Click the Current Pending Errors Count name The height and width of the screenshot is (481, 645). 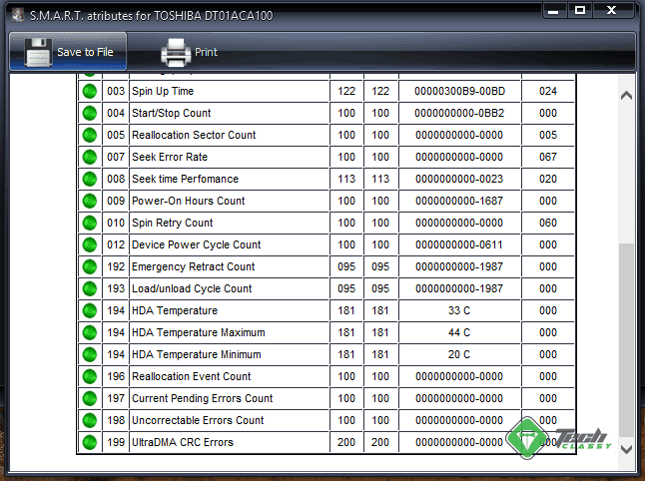(202, 398)
